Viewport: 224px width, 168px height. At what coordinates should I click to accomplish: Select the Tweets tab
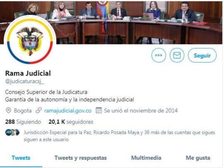(21, 158)
